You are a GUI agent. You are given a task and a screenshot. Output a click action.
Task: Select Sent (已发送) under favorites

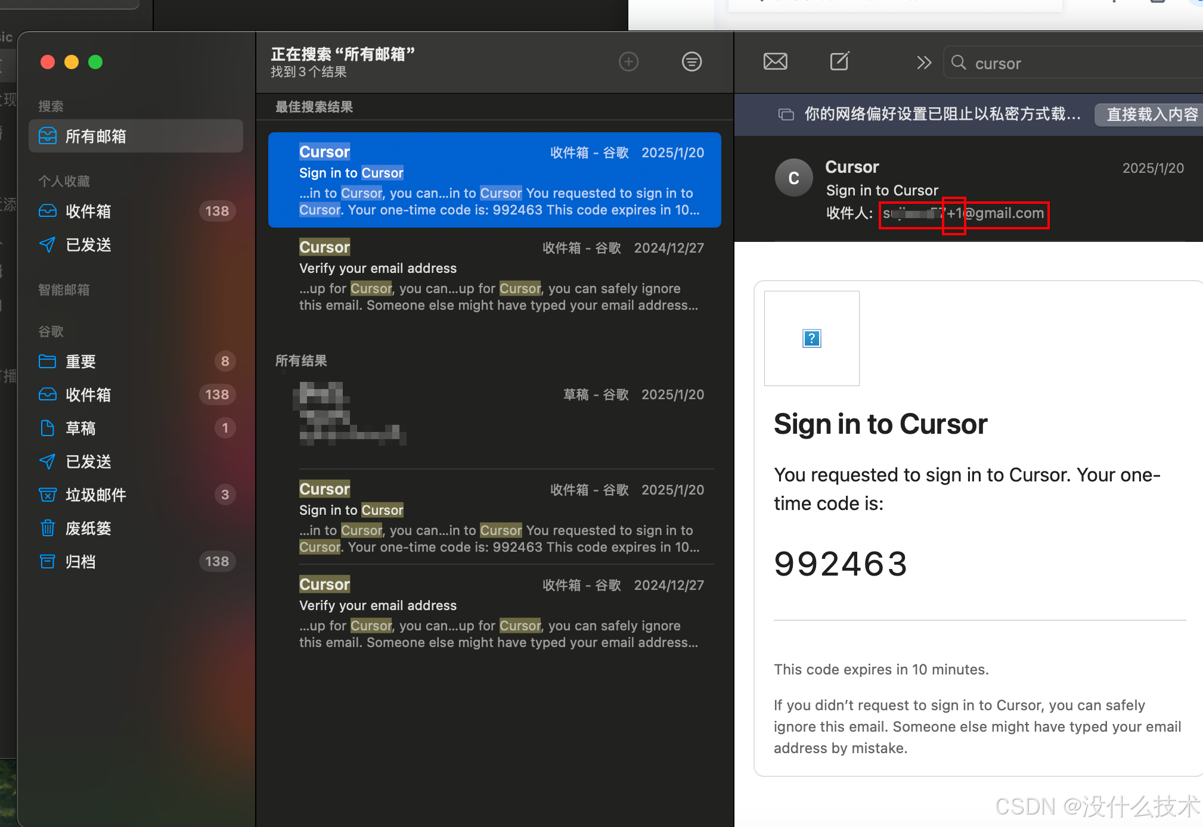[x=88, y=245]
